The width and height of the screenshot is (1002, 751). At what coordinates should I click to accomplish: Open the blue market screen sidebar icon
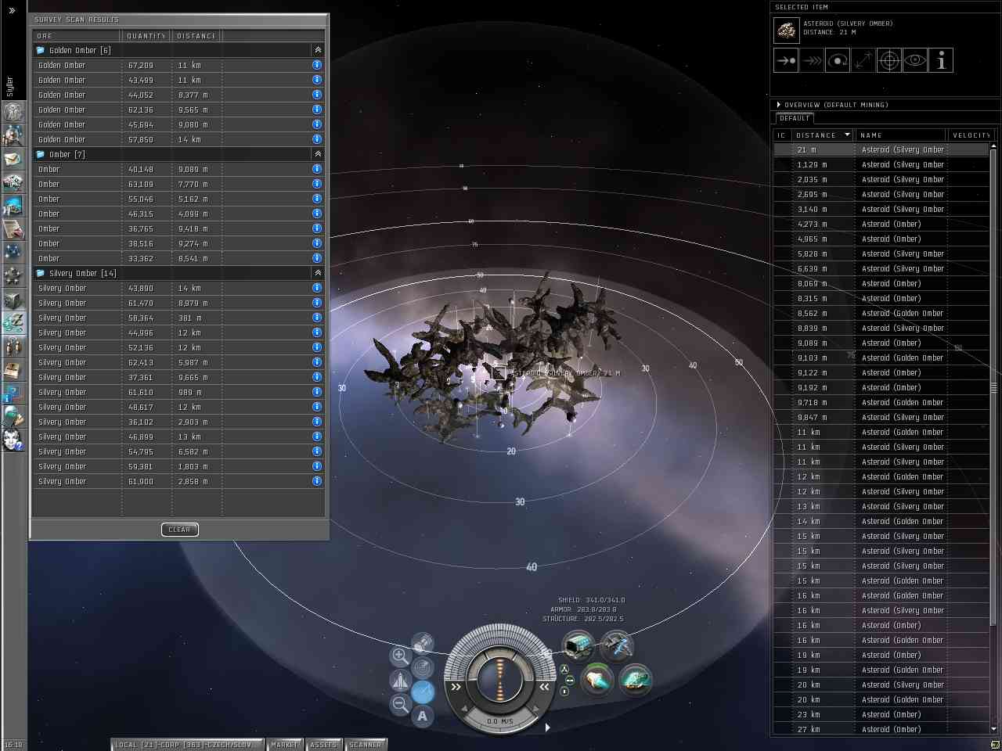(13, 206)
